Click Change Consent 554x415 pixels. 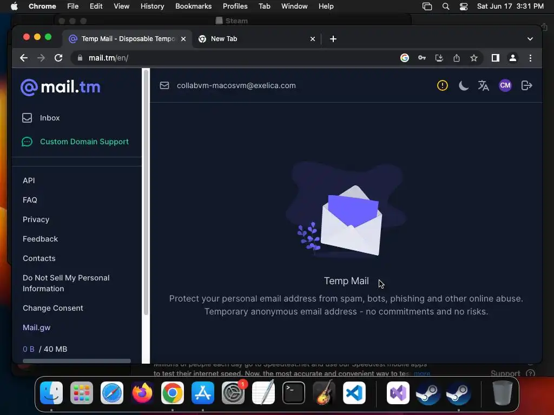point(53,308)
